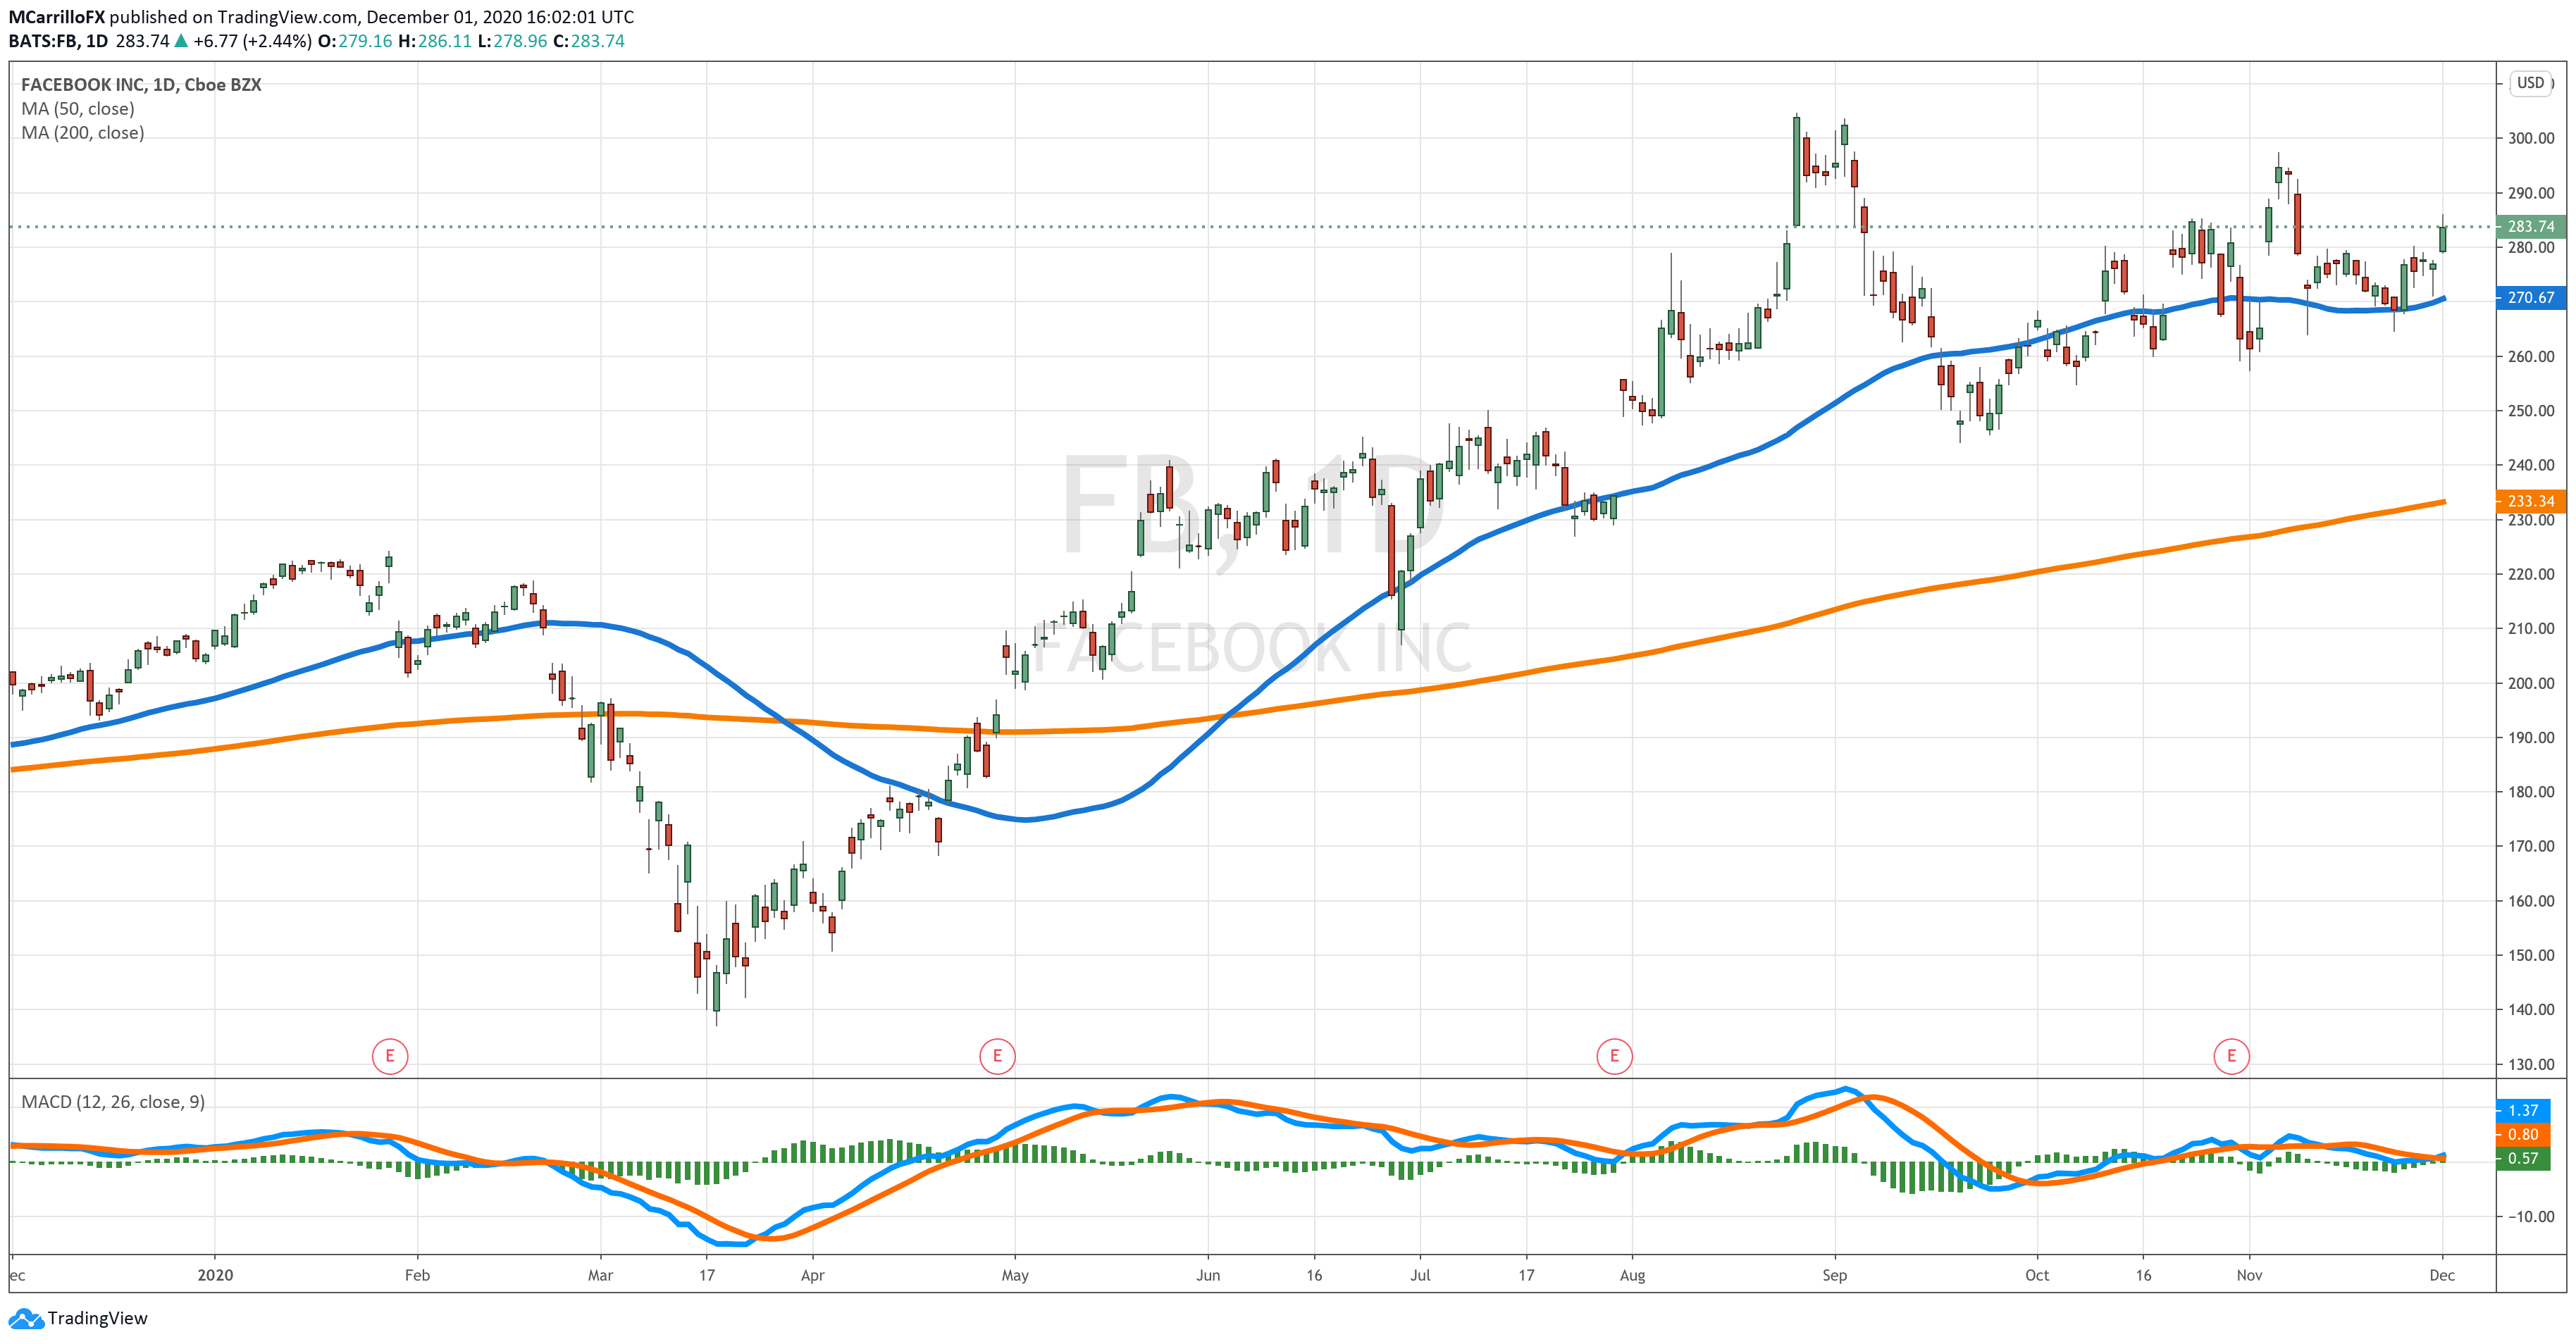Select the MACD (12, 26, close, 9) label
Viewport: 2576px width, 1344px height.
(x=113, y=1102)
